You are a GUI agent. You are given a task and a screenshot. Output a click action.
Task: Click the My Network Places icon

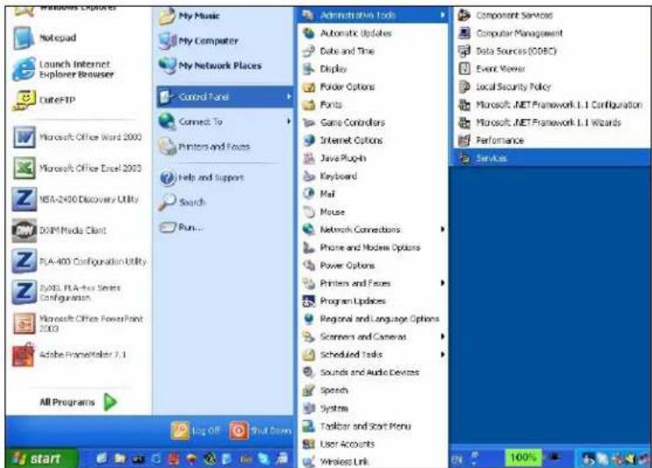click(x=168, y=66)
